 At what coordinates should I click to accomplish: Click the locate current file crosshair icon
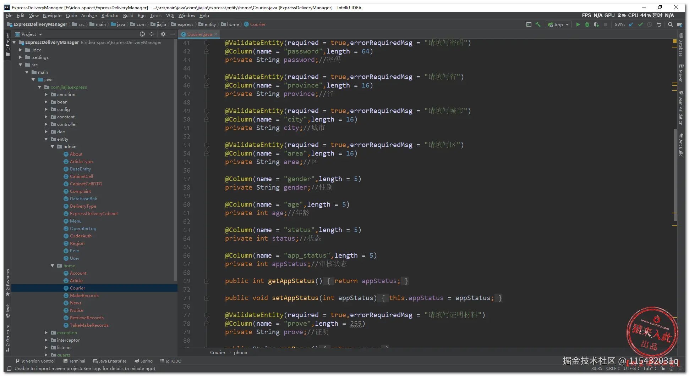pos(142,34)
